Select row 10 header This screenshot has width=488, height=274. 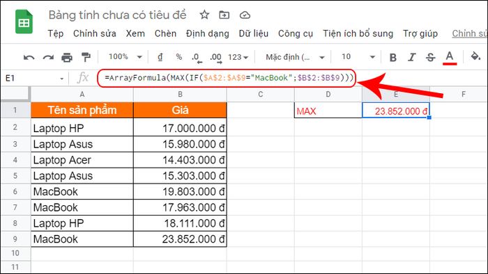click(15, 253)
